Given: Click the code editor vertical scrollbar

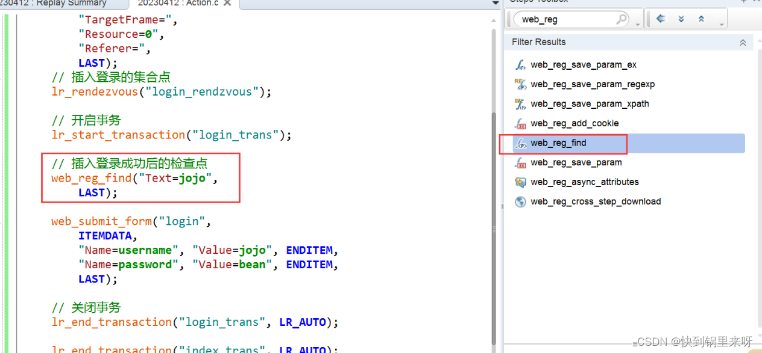Looking at the screenshot, I should tap(495, 229).
